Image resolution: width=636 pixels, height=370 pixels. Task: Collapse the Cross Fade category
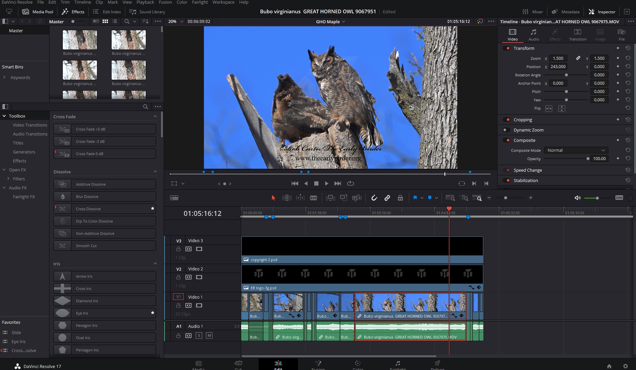(155, 116)
